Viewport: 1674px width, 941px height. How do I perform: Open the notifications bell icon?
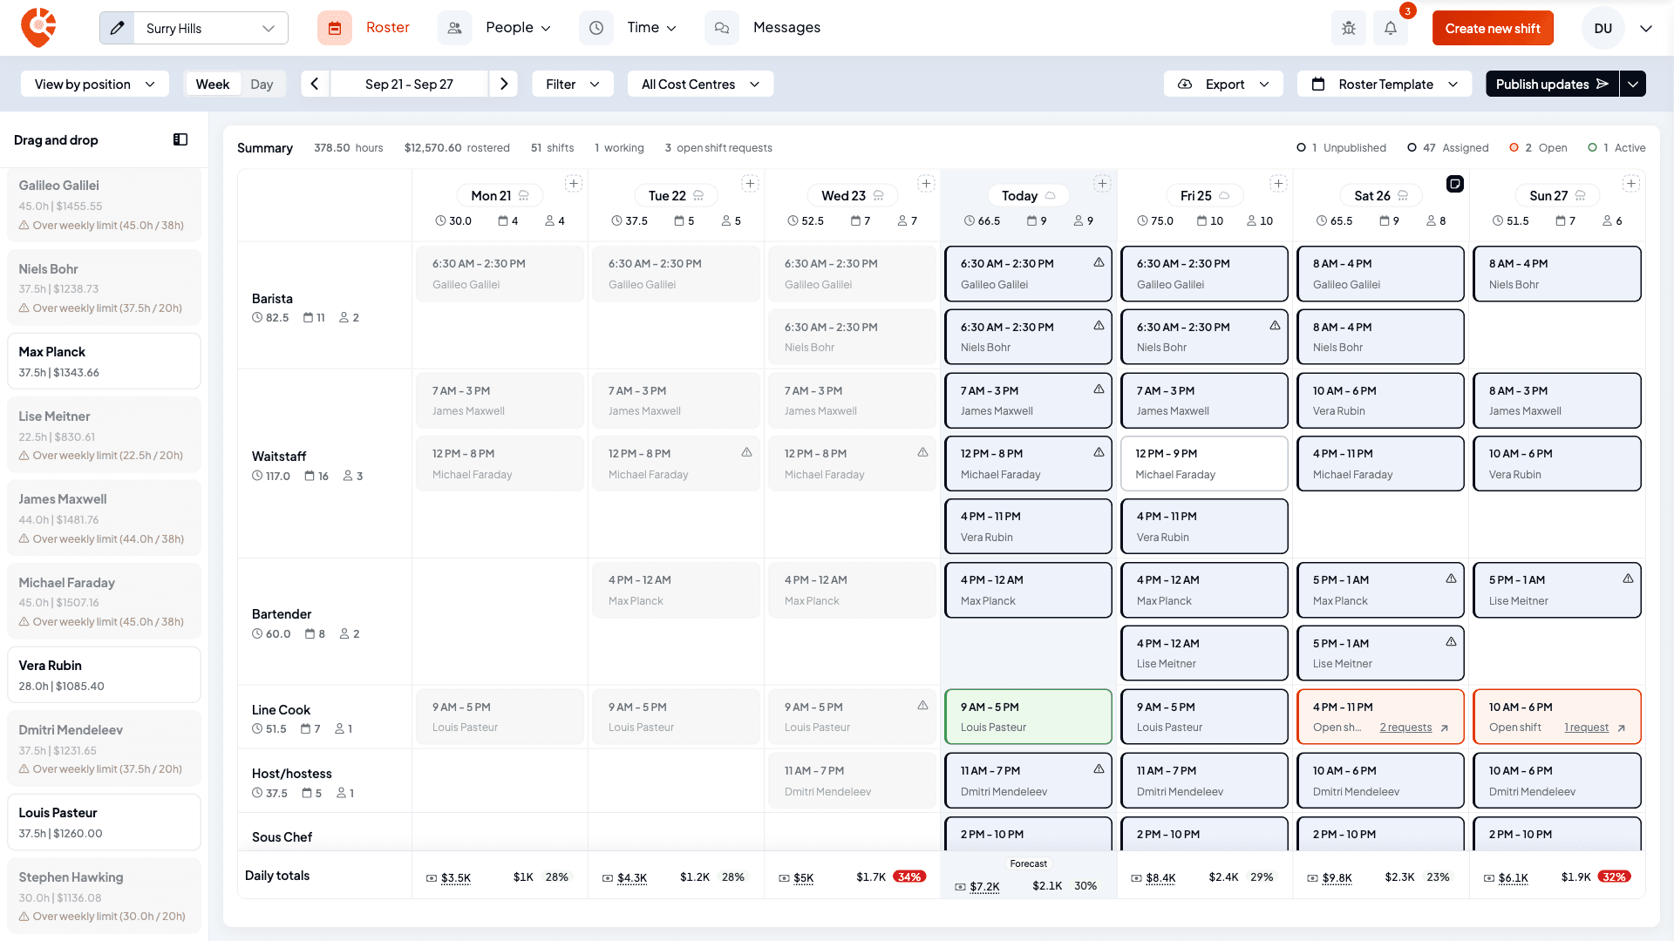1391,28
